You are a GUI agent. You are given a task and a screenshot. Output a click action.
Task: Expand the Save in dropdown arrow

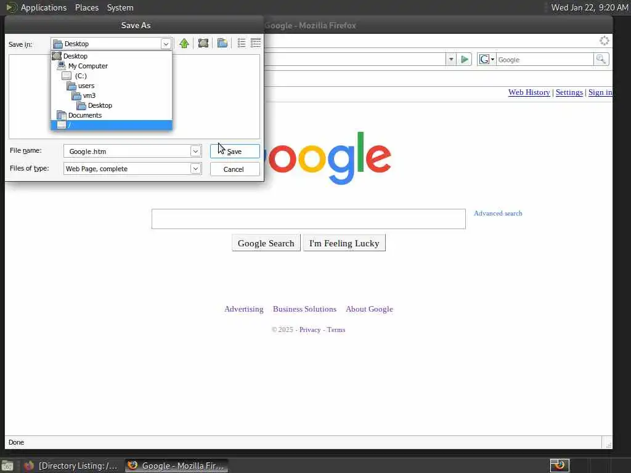pos(166,44)
